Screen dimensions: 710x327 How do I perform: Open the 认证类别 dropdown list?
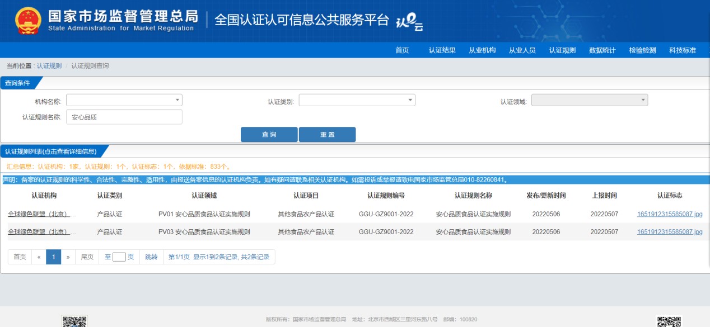[x=357, y=100]
